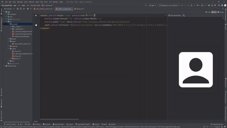
Task: Click the green Debug bug icon
Action: [192, 5]
